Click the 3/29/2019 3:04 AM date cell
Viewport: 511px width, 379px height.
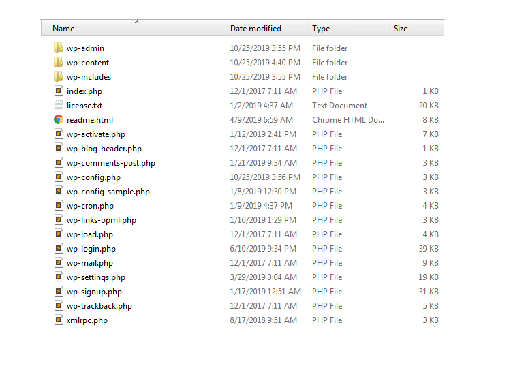[x=263, y=278]
